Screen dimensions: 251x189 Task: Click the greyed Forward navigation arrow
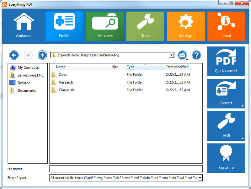pos(28,55)
